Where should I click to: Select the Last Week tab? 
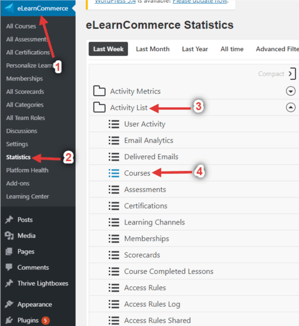108,49
